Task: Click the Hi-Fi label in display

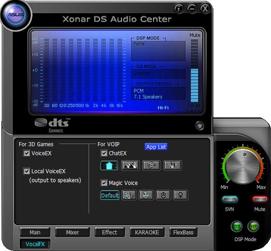Action: (163, 108)
